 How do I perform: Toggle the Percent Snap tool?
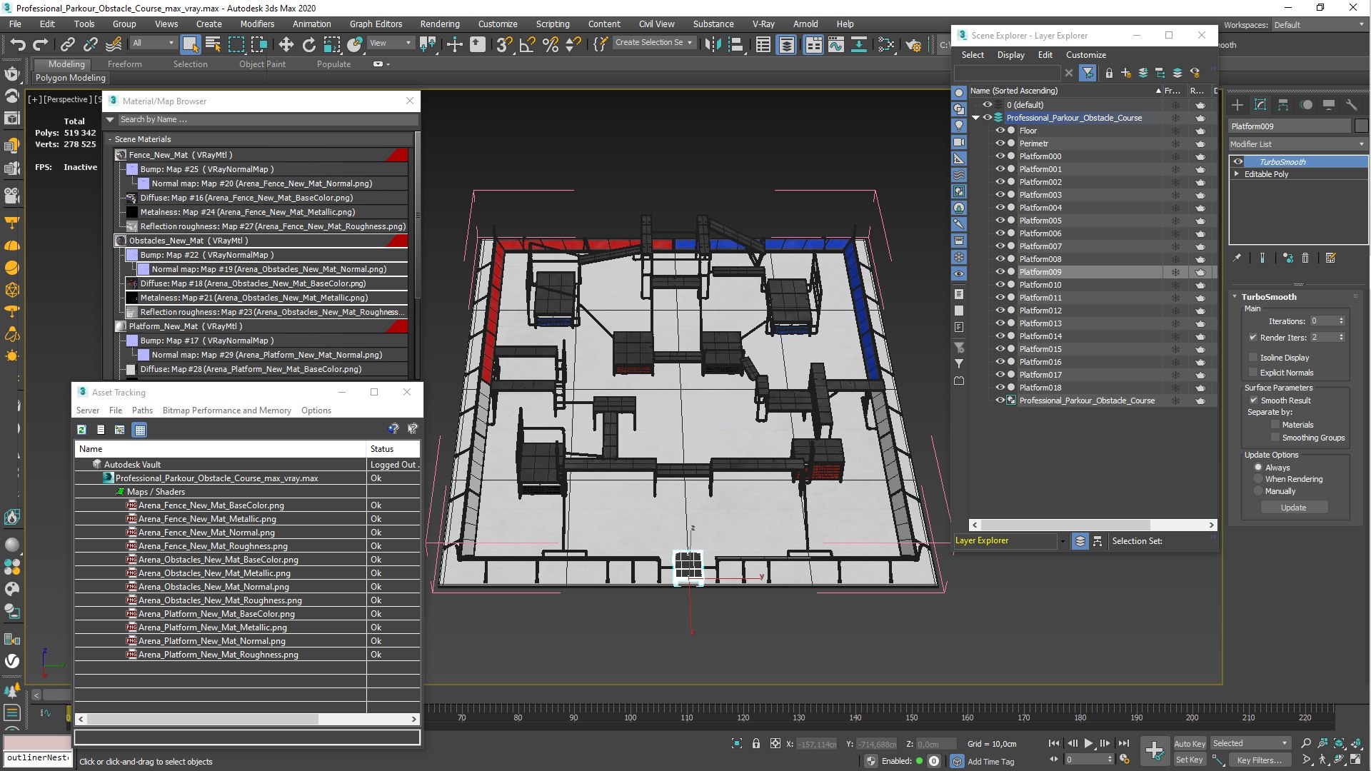[x=550, y=45]
